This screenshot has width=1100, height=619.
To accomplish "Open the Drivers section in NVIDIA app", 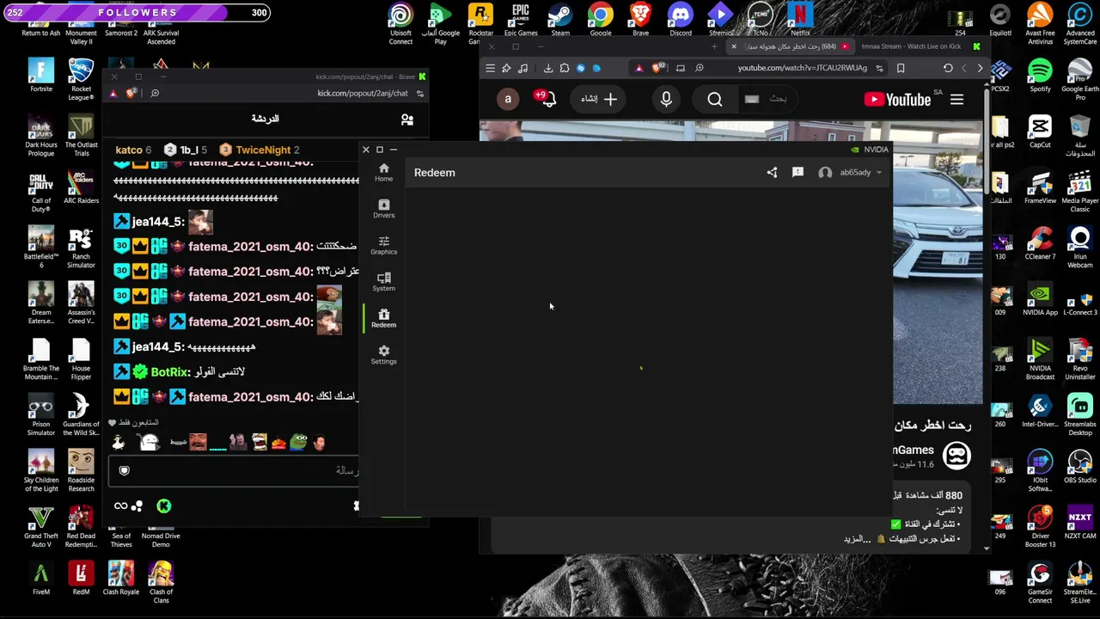I will tap(383, 208).
